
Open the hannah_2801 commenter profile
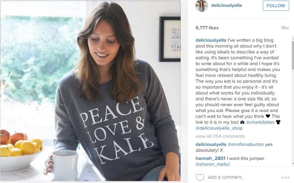click(x=210, y=158)
